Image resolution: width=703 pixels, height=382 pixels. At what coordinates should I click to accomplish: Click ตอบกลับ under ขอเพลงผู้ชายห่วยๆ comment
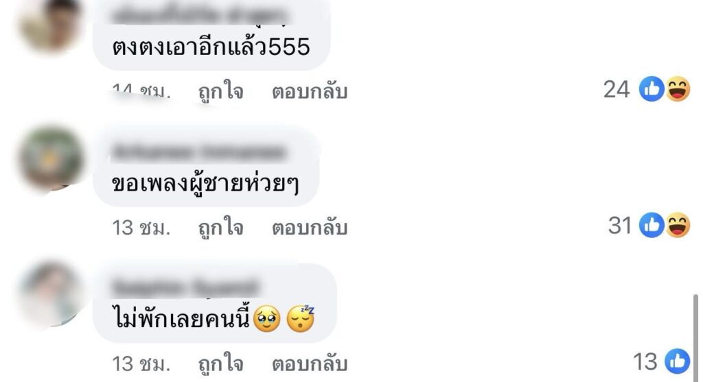click(310, 228)
